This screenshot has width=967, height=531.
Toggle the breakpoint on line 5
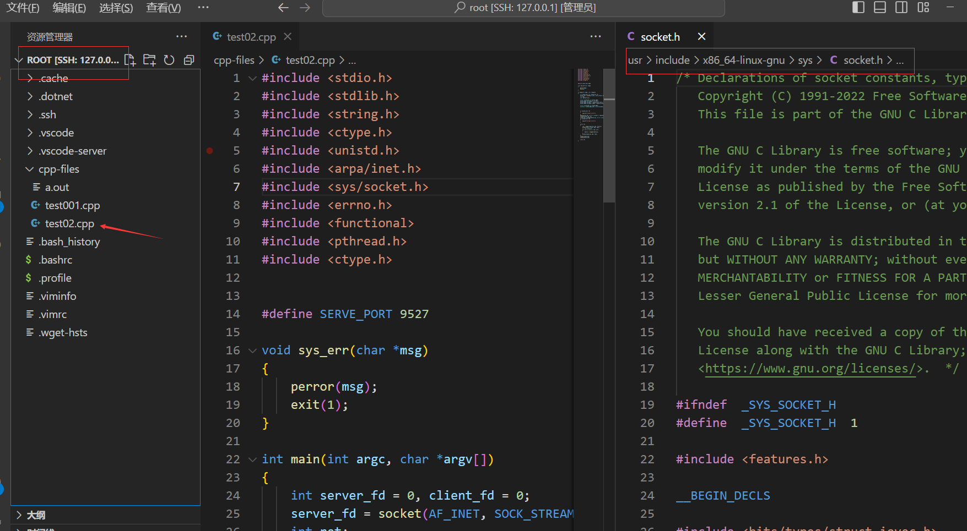pyautogui.click(x=210, y=150)
